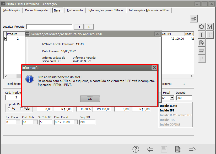
Task: Click the I button in right toolbar
Action: (202, 35)
